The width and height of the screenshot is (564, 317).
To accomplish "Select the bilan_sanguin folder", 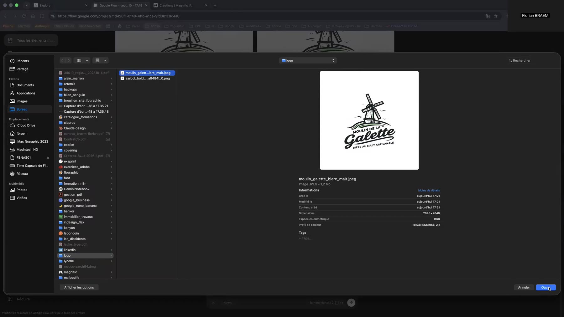I will coord(85,95).
